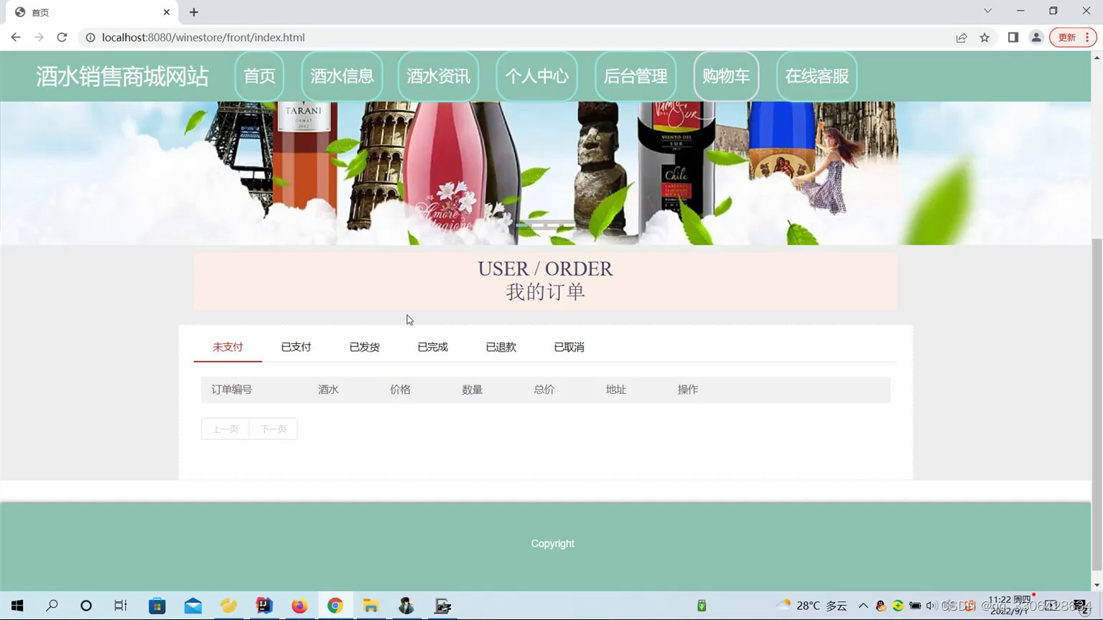This screenshot has height=620, width=1103.
Task: Open 首页 in site navigation
Action: pyautogui.click(x=259, y=76)
